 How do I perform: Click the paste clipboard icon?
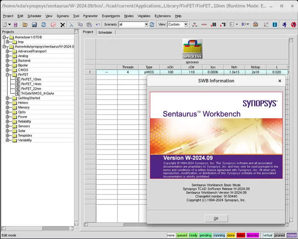click(89, 24)
